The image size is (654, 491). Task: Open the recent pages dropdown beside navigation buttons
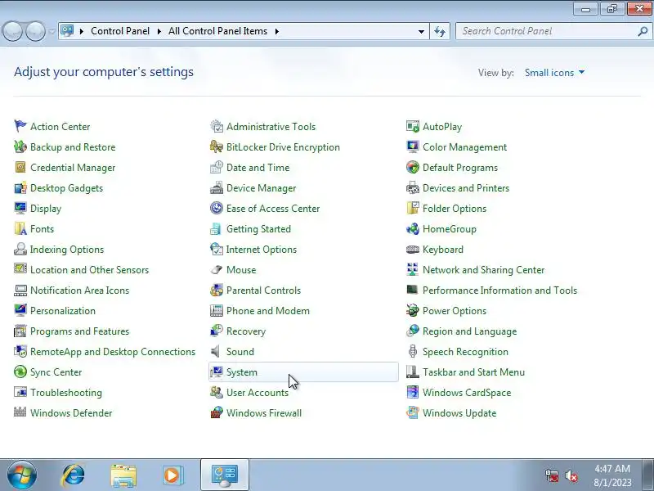pos(52,31)
